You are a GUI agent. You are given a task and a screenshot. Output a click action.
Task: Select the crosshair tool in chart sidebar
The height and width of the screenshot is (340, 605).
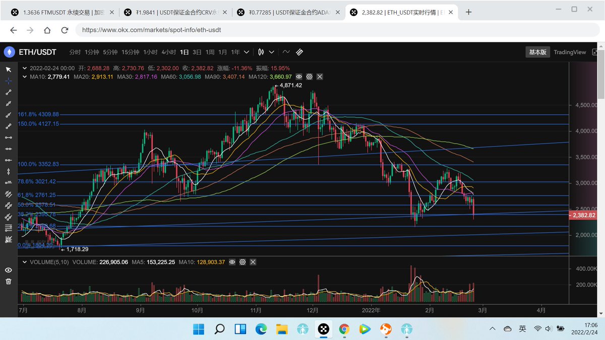[x=8, y=81]
